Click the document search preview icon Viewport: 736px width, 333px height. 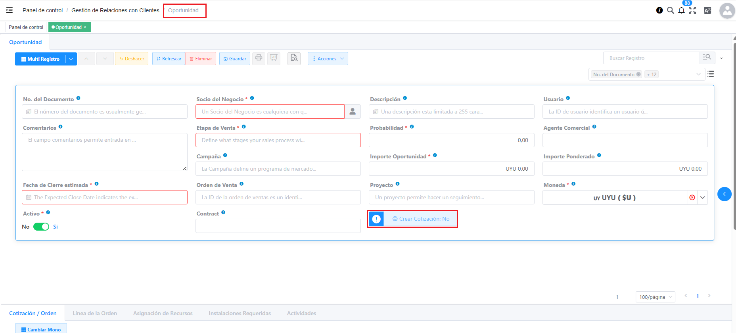(x=294, y=58)
